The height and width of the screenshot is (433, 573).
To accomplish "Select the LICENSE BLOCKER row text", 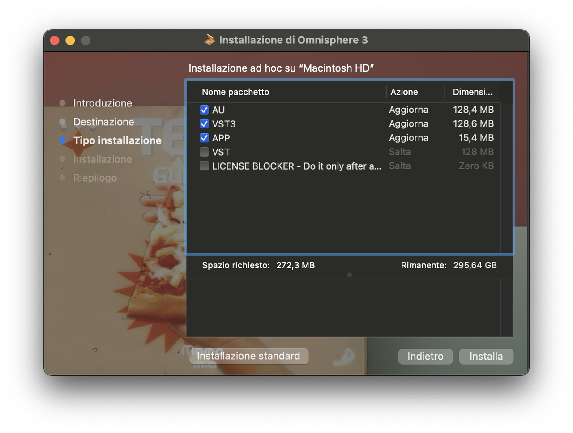I will point(297,166).
